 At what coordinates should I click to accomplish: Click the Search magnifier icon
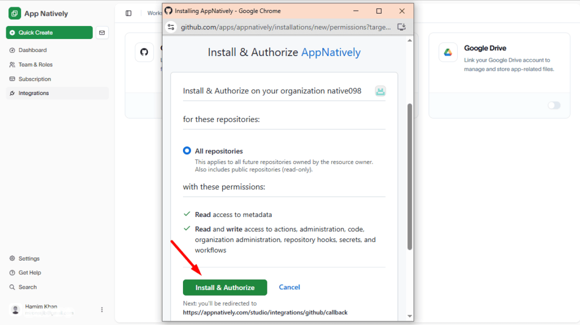tap(12, 287)
